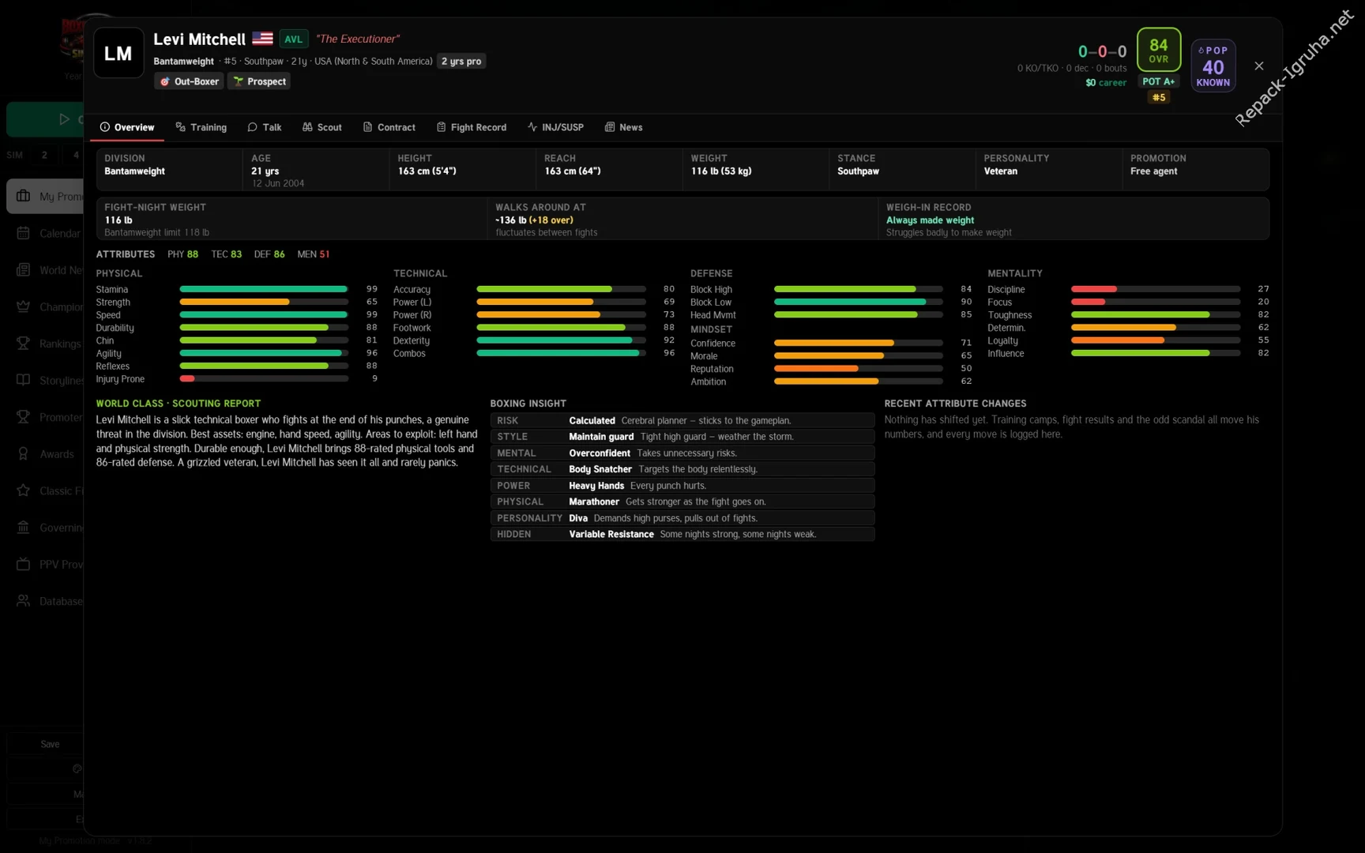Click the Scout binoculars icon
1365x853 pixels.
click(x=307, y=127)
